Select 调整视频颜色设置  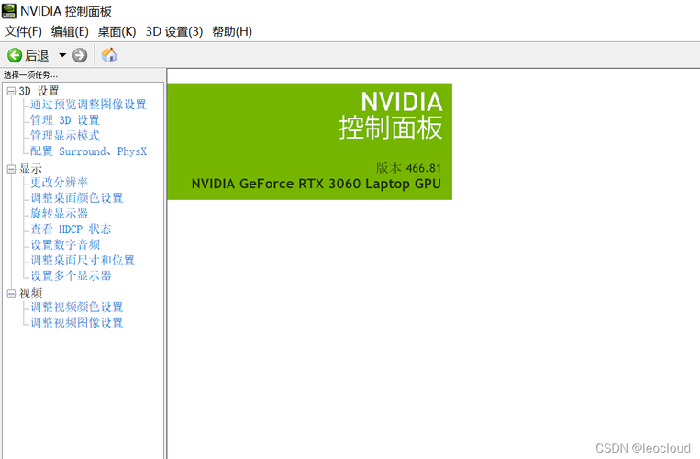point(77,308)
